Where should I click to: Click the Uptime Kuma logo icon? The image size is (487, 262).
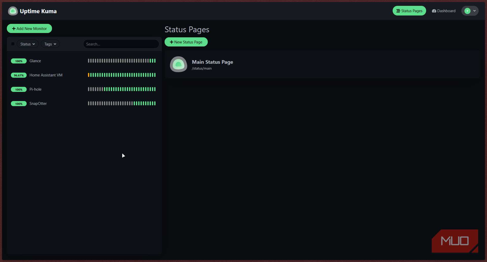point(13,11)
